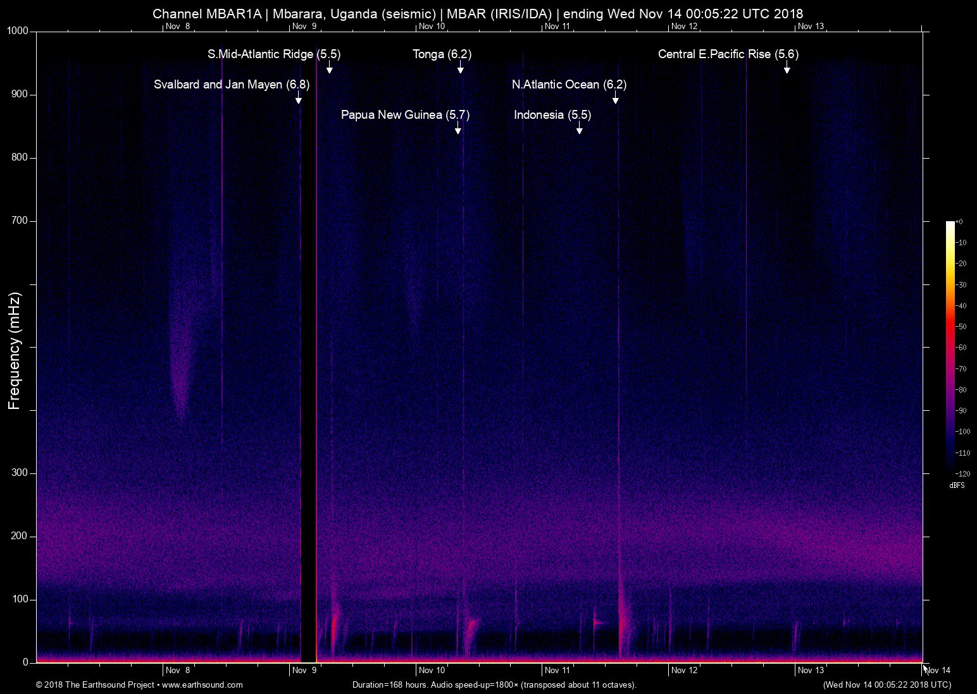Click the Central E.Pacific Rise (5.6) label
This screenshot has height=694, width=977.
coord(728,54)
